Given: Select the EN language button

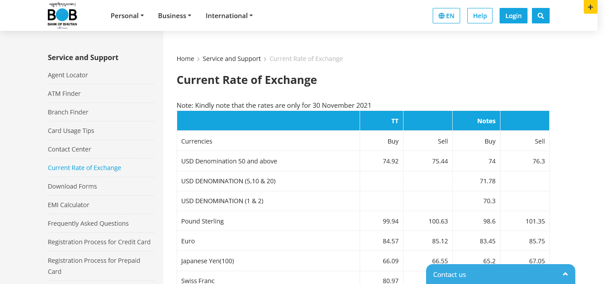Looking at the screenshot, I should point(446,16).
